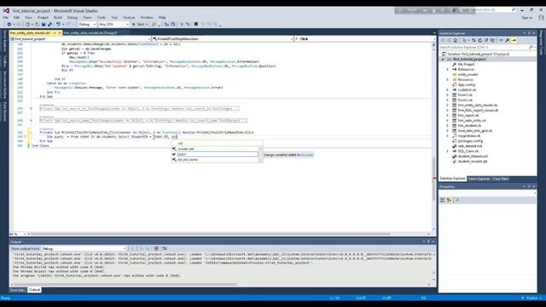Select My Project in Solution Explorer

466,65
